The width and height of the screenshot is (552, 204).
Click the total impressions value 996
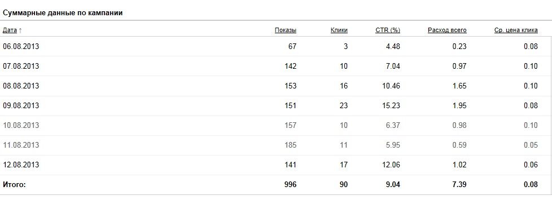(291, 184)
